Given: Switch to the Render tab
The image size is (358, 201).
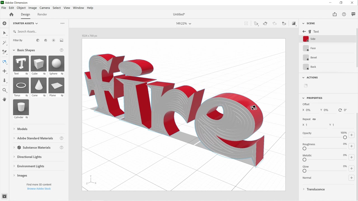Looking at the screenshot, I should click(42, 15).
